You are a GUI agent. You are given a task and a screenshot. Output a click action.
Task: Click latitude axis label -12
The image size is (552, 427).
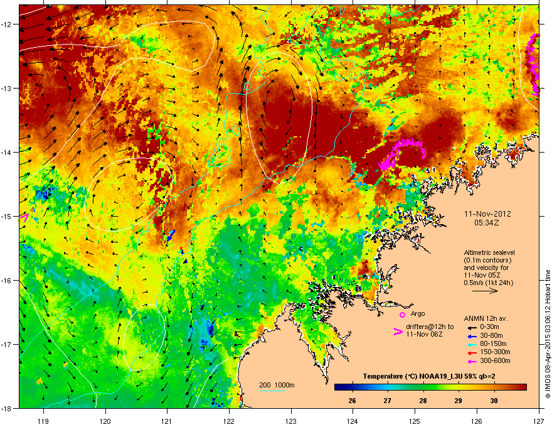(x=6, y=24)
